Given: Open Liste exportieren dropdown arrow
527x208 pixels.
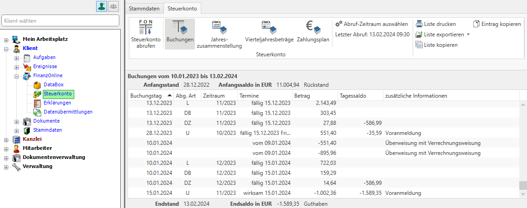Looking at the screenshot, I should coord(468,35).
